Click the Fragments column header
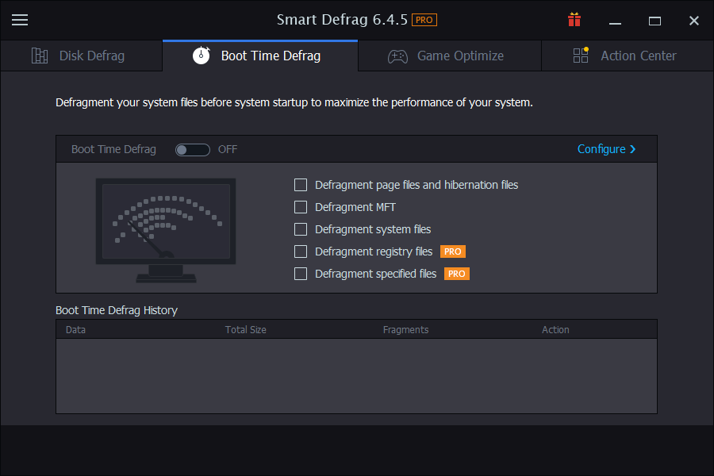 (x=405, y=329)
